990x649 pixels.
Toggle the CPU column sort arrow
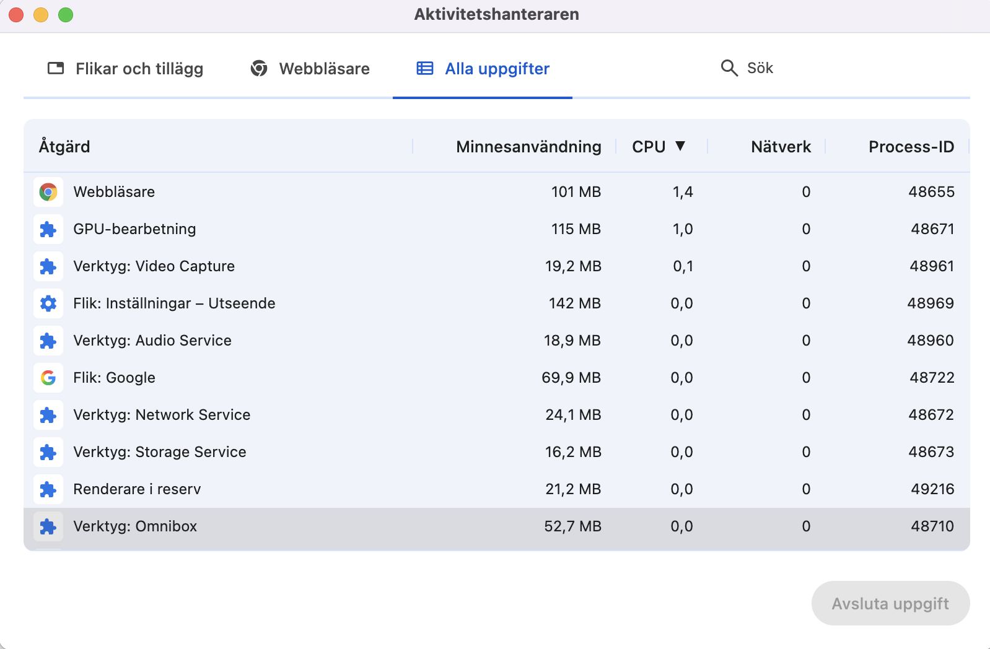[680, 146]
